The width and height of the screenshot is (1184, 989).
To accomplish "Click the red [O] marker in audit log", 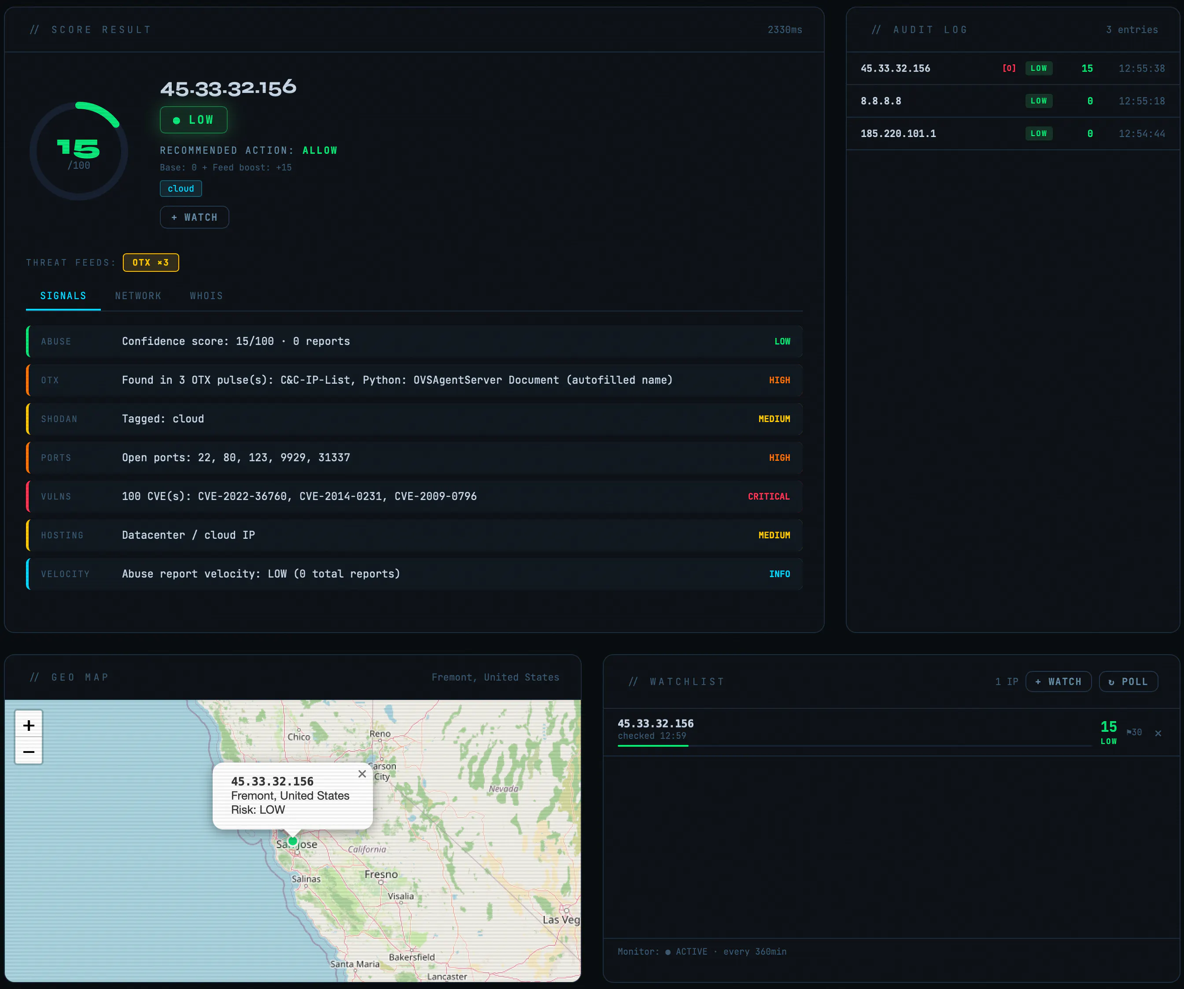I will click(1009, 68).
